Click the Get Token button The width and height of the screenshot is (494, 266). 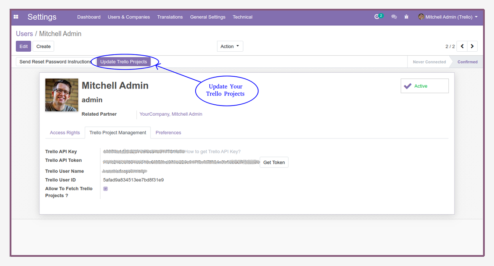pos(274,163)
